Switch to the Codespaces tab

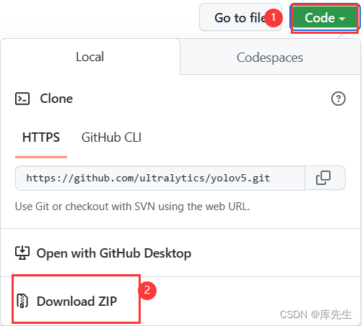pyautogui.click(x=270, y=58)
